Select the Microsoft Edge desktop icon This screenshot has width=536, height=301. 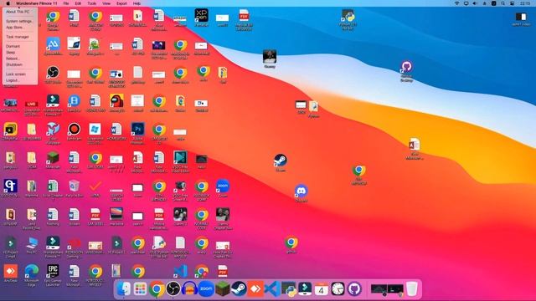pos(32,271)
